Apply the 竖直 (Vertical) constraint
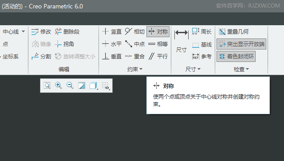Screen dimensions: 284x161 111,31
